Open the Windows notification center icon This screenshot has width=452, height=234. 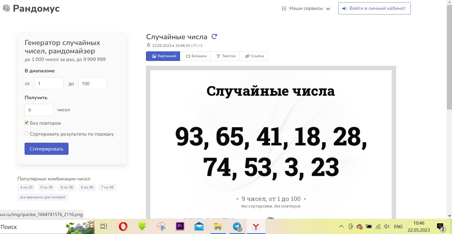pos(440,227)
